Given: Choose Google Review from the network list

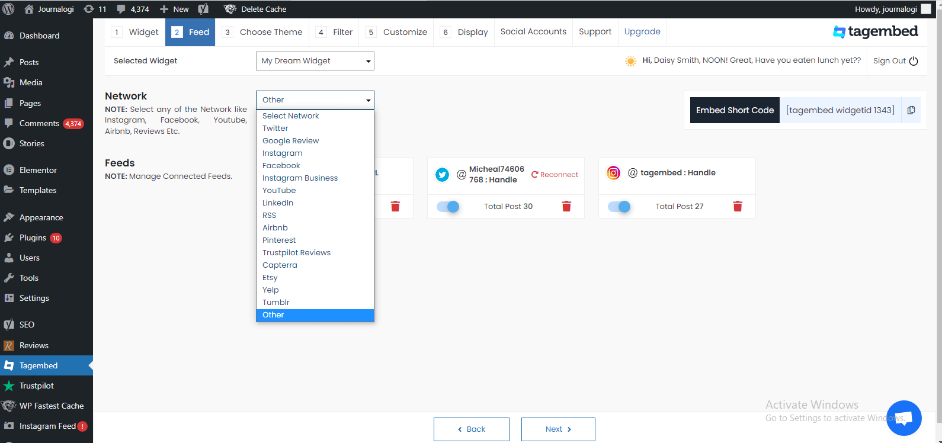Looking at the screenshot, I should tap(315, 141).
